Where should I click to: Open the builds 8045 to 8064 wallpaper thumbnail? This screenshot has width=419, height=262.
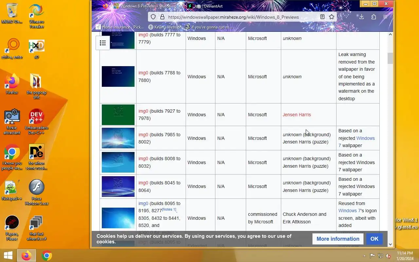[x=118, y=186]
